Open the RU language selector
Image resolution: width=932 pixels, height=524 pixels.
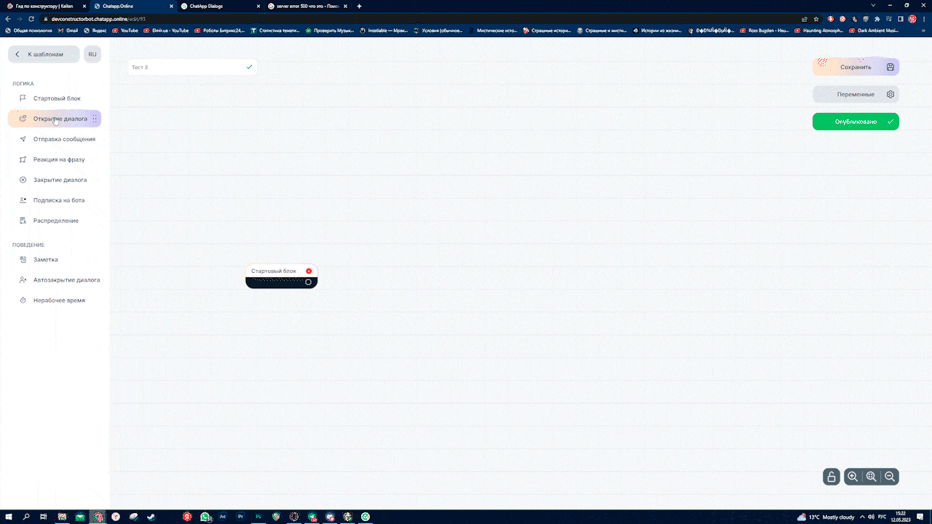(92, 55)
